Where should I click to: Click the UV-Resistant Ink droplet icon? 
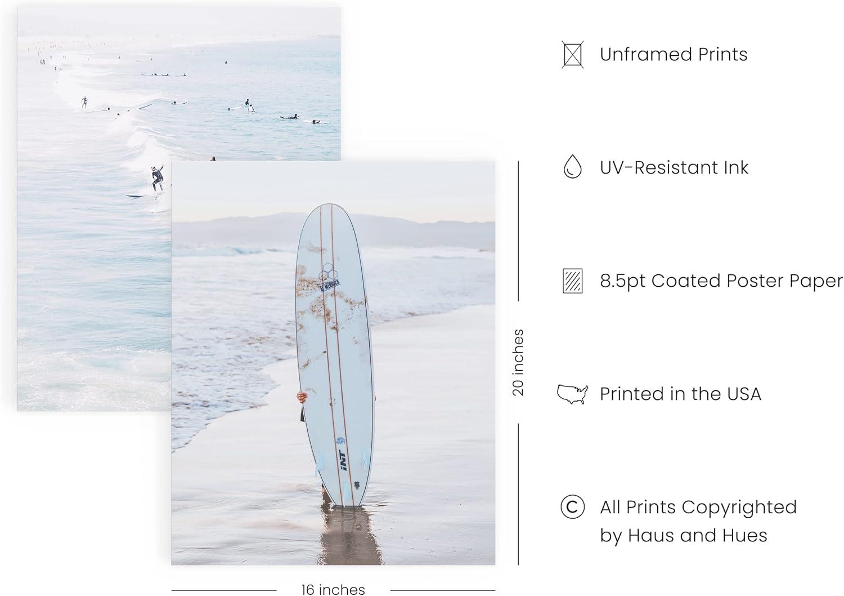click(572, 167)
